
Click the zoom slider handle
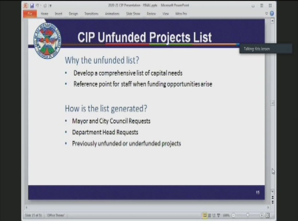click(248, 215)
